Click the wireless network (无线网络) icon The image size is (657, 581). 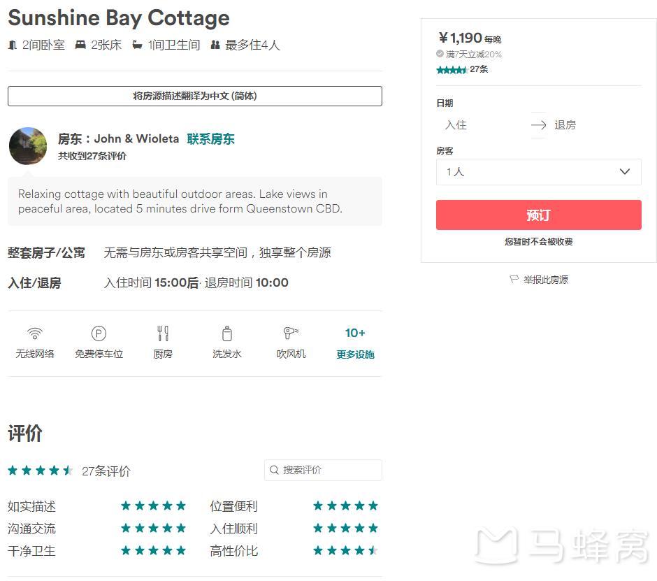(34, 333)
